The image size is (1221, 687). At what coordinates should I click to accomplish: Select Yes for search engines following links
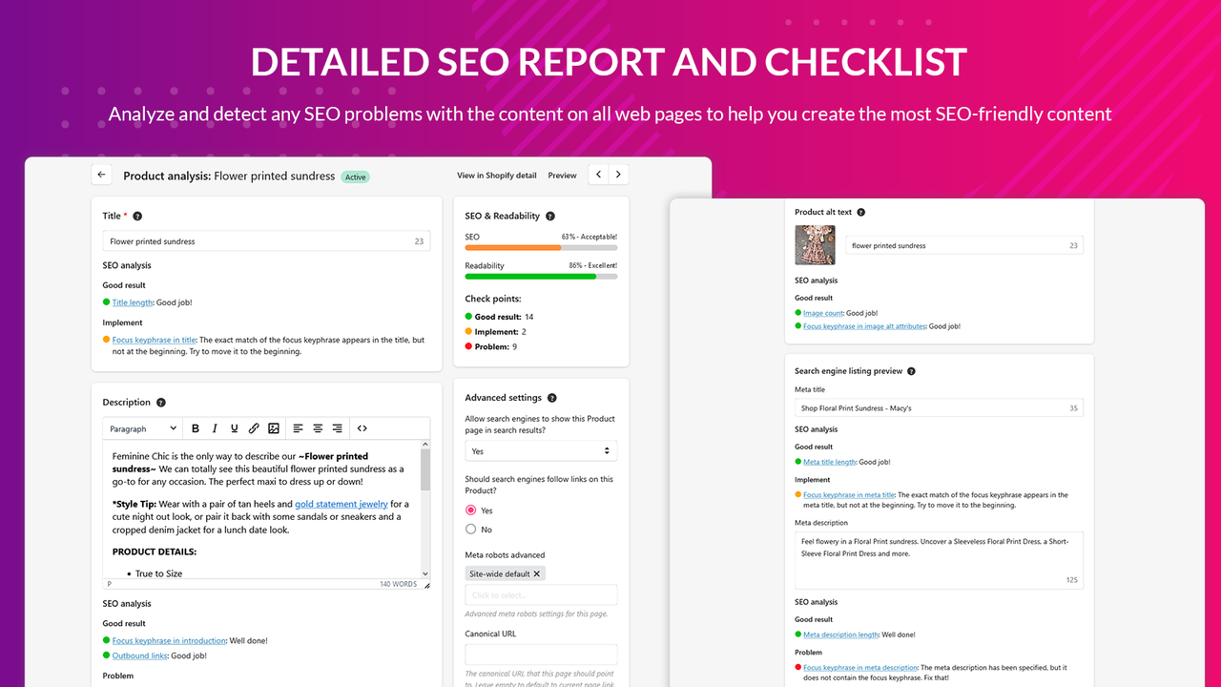pos(471,510)
